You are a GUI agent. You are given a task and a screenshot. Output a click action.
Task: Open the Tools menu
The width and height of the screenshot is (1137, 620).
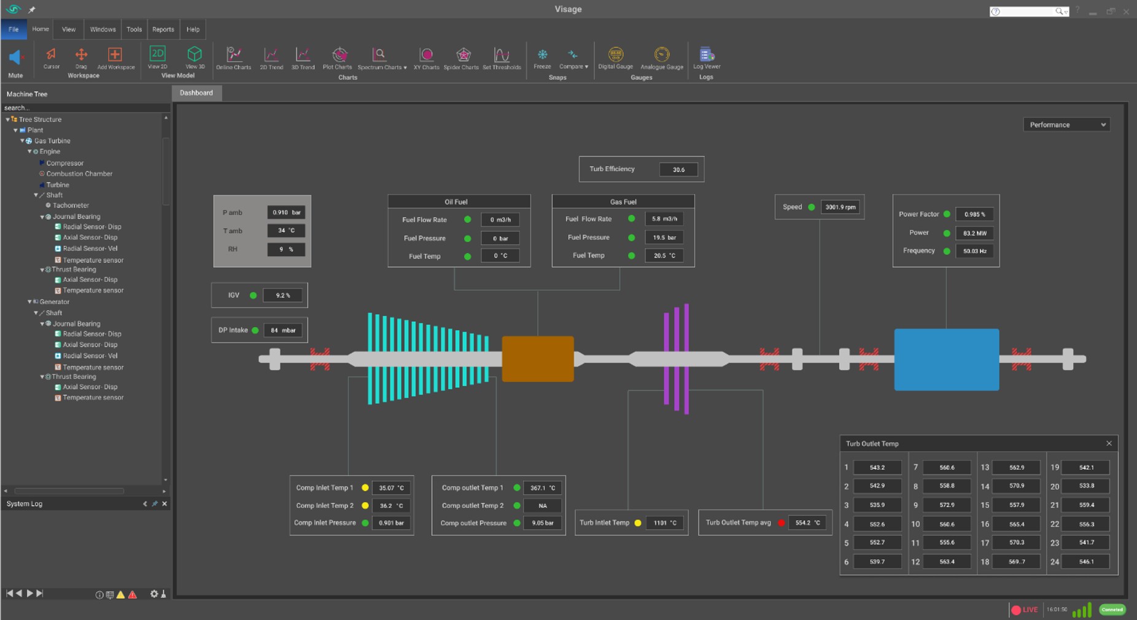134,29
